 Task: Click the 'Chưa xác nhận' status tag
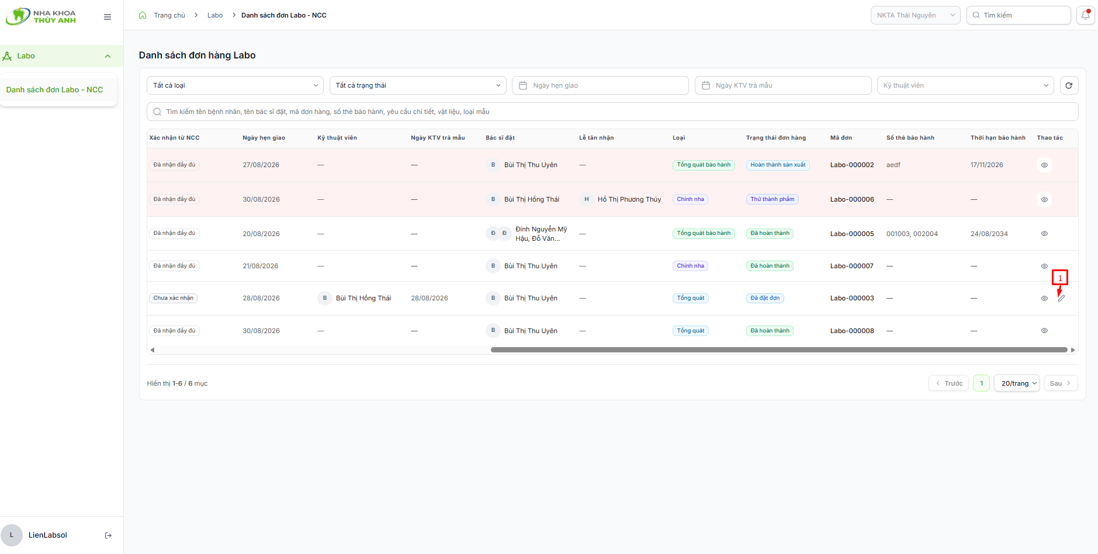(174, 298)
